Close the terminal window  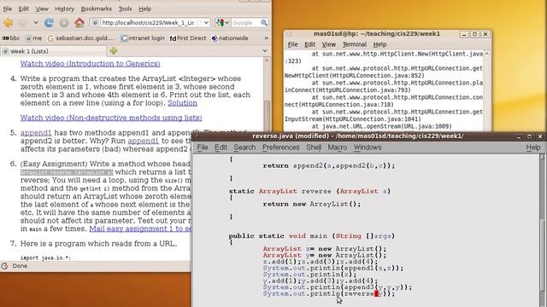click(485, 34)
